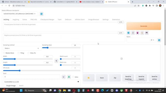
Task: Switch to the Extras tab
Action: [25, 20]
